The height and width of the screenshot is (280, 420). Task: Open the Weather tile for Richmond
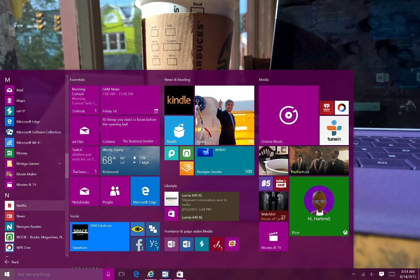[x=130, y=161]
